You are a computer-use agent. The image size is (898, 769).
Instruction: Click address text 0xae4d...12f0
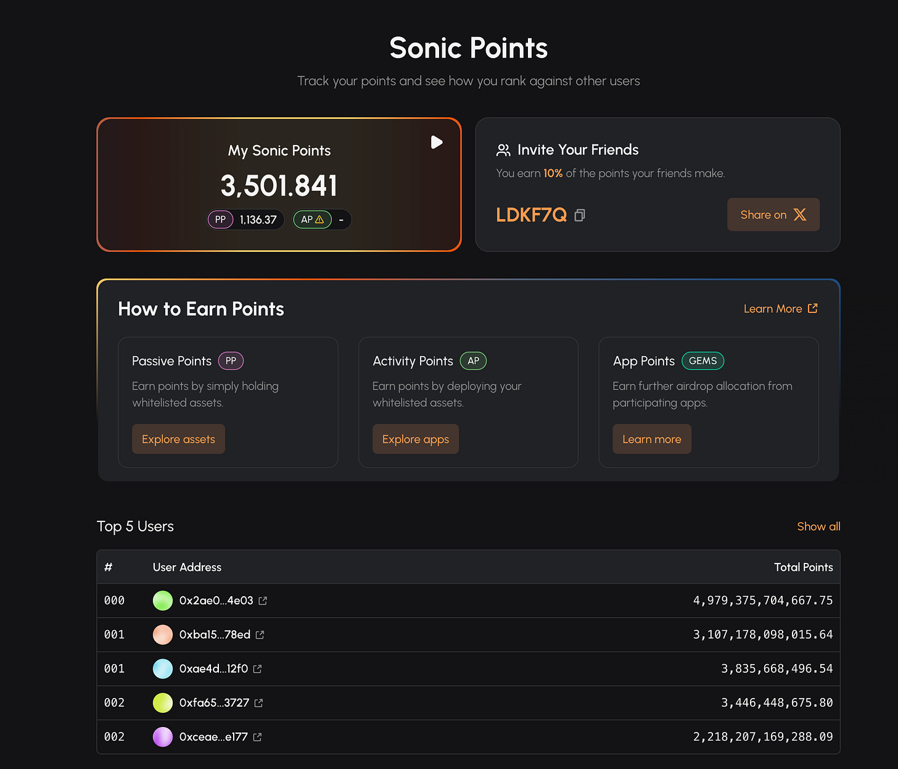tap(213, 668)
